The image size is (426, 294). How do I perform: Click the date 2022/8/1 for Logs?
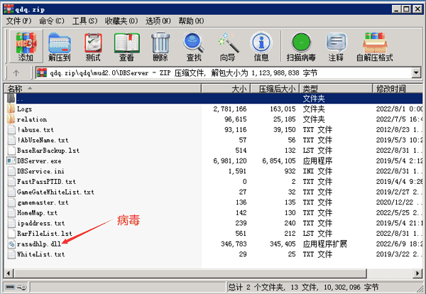coord(399,109)
